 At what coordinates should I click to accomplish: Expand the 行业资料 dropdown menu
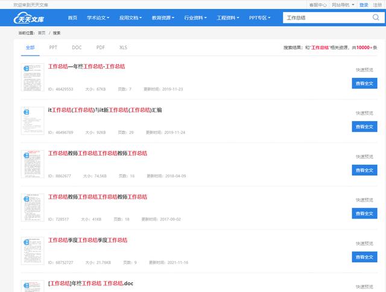(195, 17)
